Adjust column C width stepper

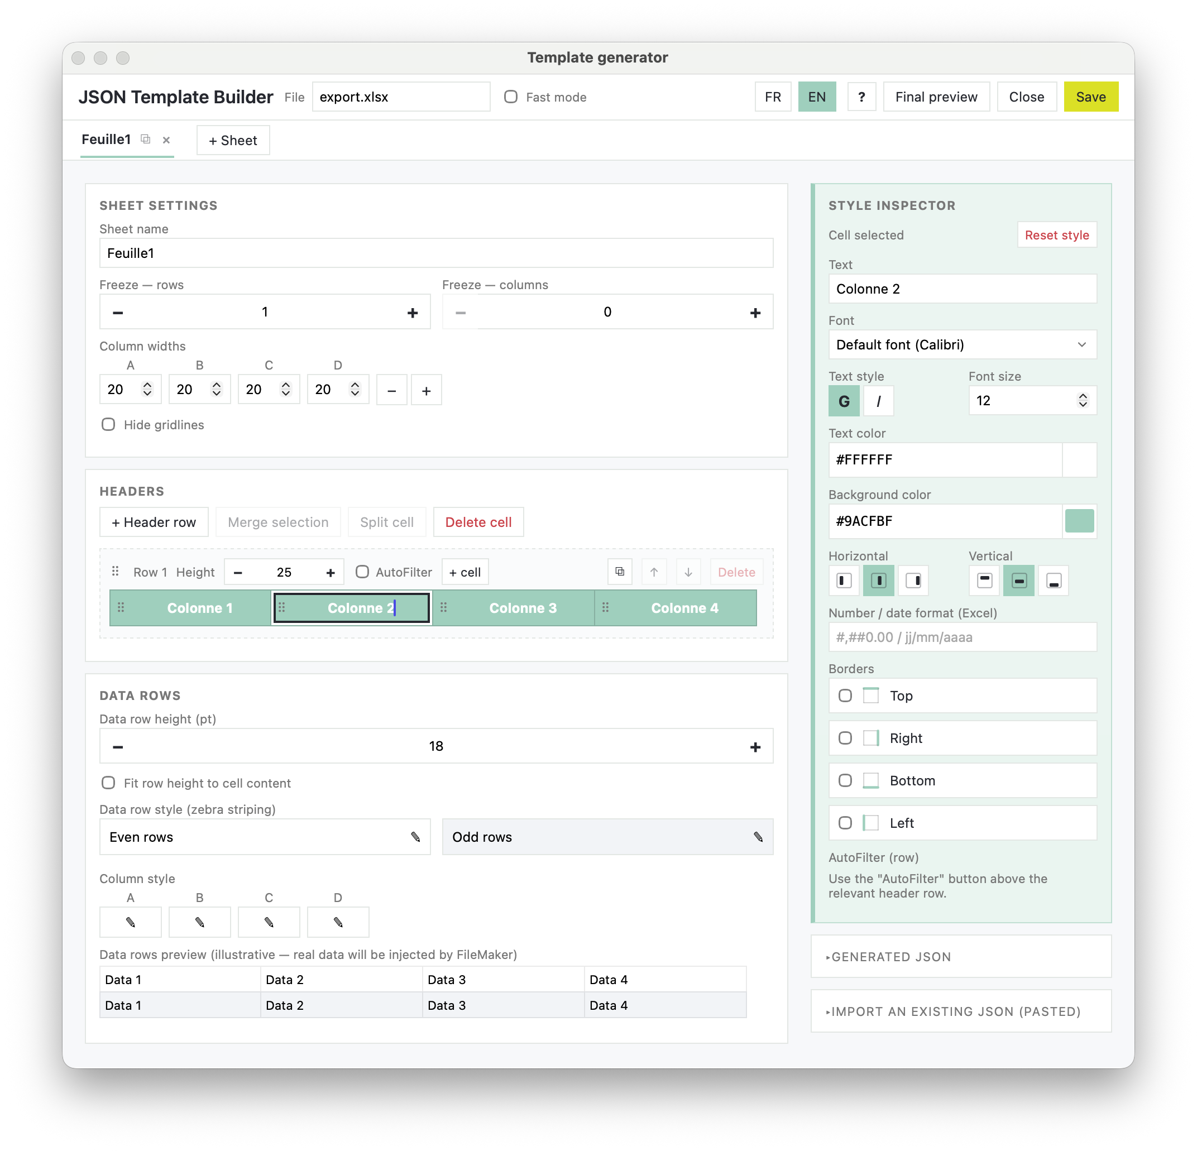click(x=286, y=389)
